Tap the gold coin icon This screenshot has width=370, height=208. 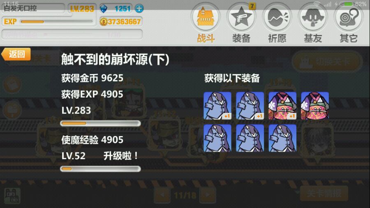103,22
